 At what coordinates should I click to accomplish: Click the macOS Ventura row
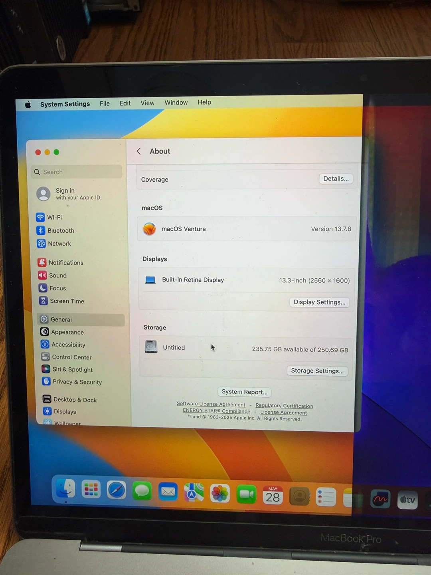[x=247, y=229]
